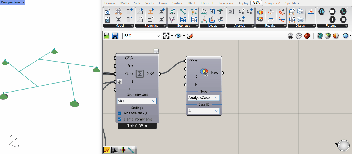The height and width of the screenshot is (154, 352).
Task: Click the Save GSA model icon
Action: (x=108, y=19)
